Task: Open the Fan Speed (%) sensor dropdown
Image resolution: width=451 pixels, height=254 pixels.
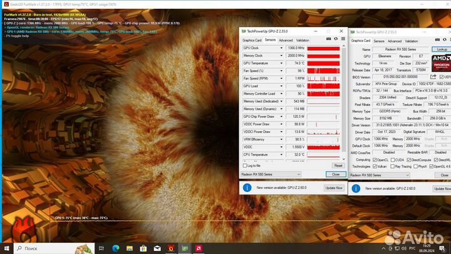Action: pos(281,71)
